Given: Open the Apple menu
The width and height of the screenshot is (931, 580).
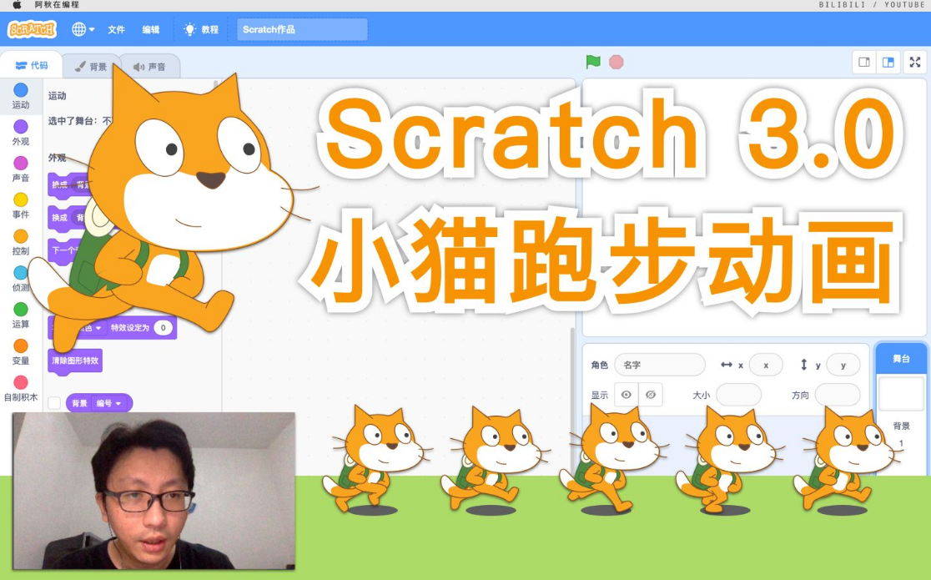Looking at the screenshot, I should click(18, 5).
